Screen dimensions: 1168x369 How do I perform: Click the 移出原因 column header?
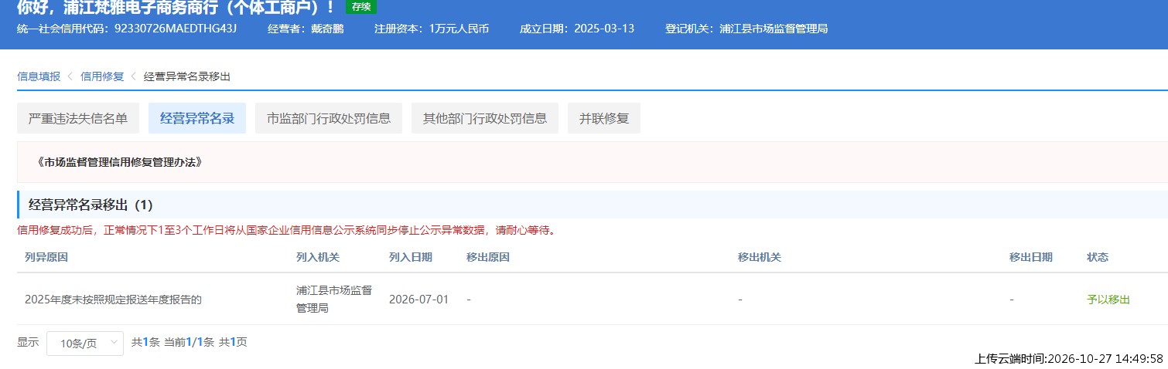pos(488,257)
